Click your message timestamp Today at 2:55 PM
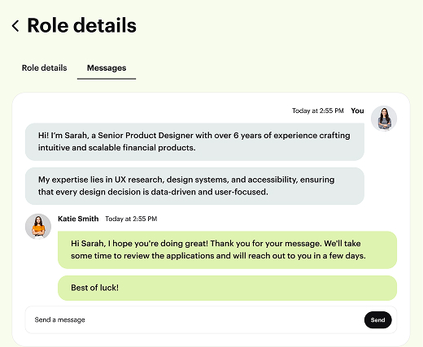 pos(318,111)
